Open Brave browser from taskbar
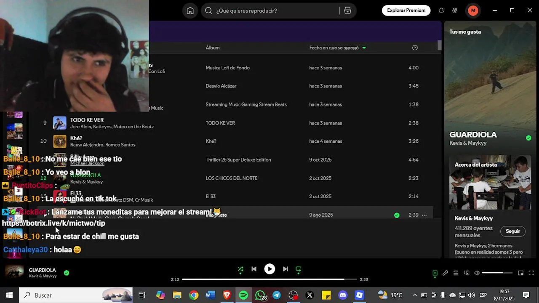Screen dimensions: 539x303 click(x=227, y=295)
